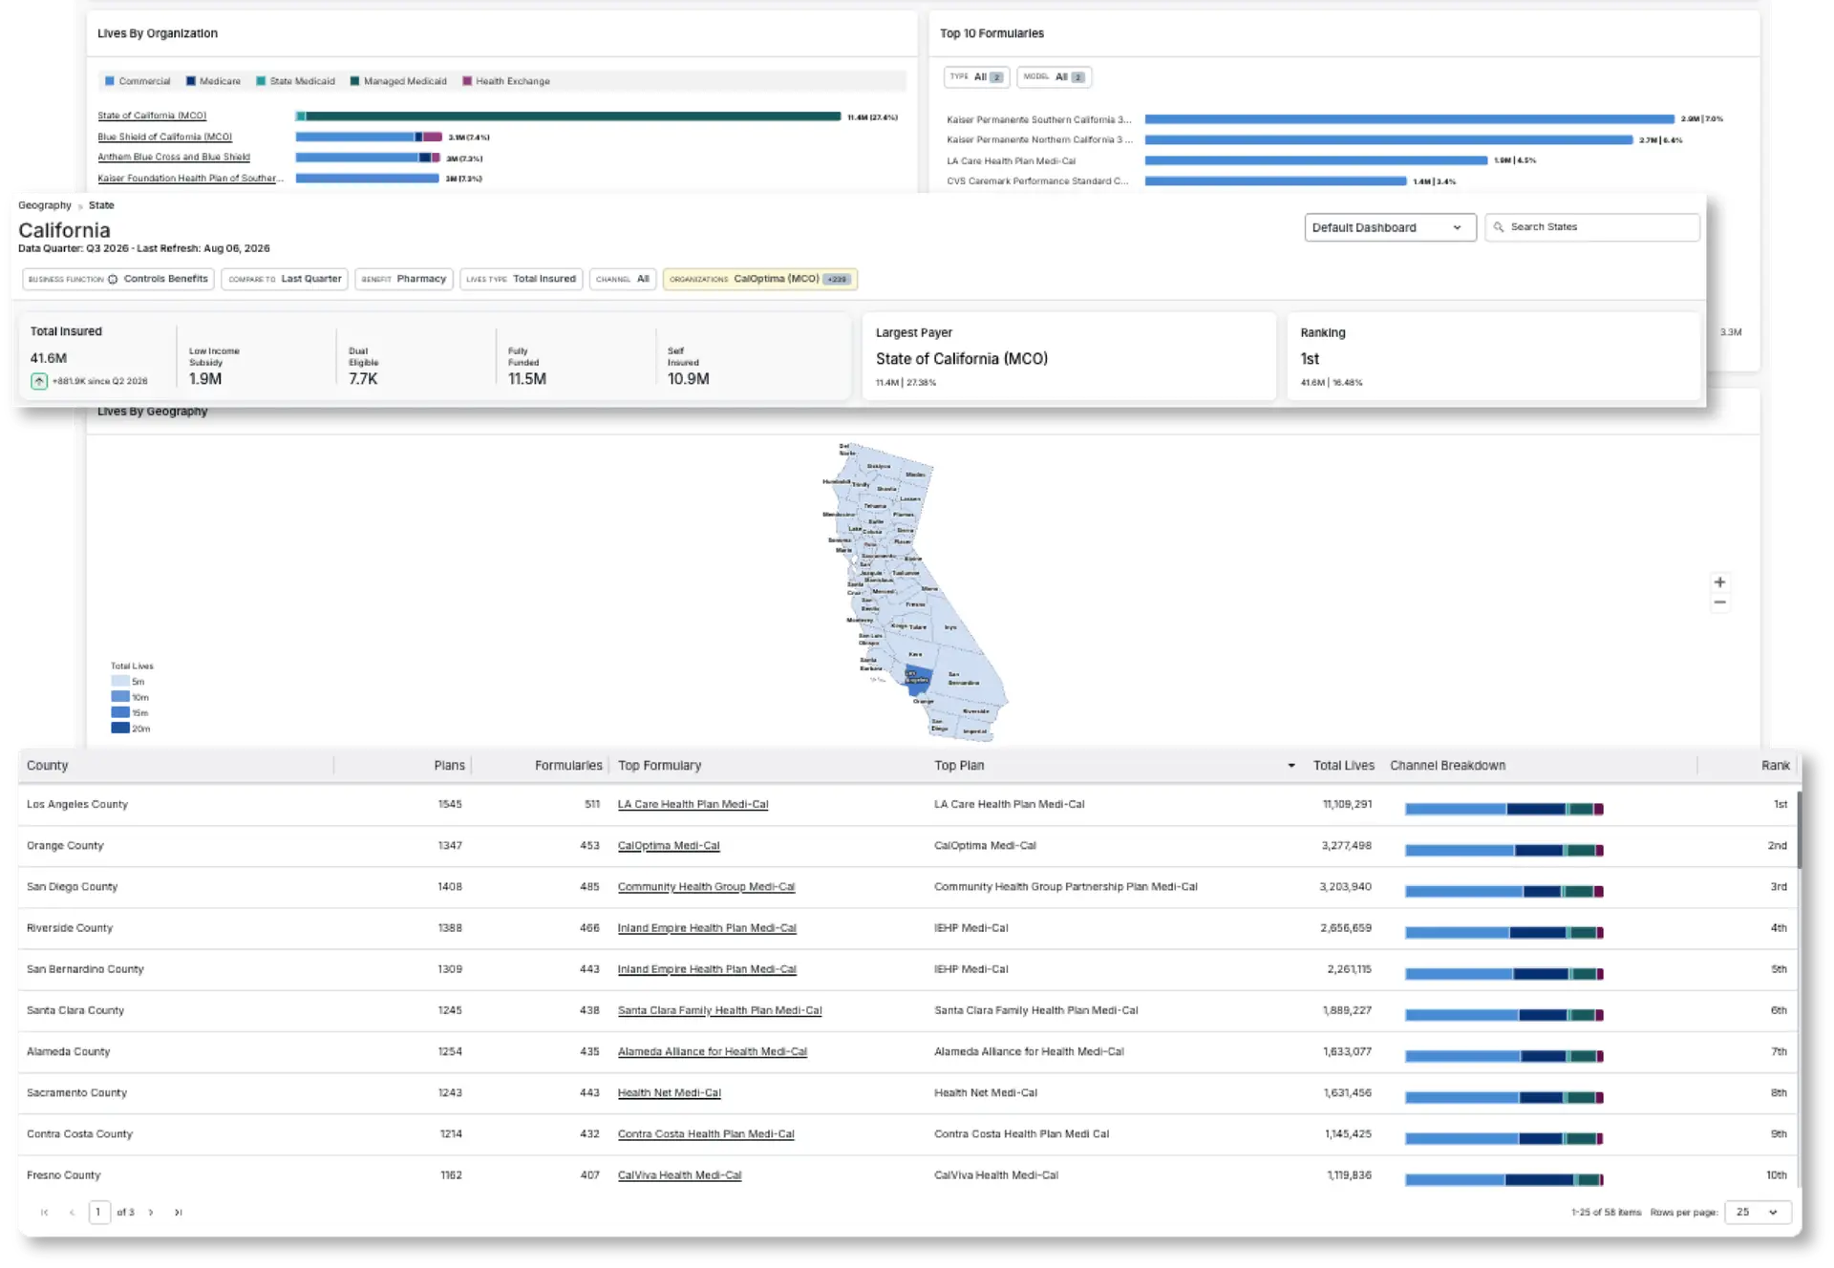
Task: Click Los Angeles County channel breakdown bar
Action: tap(1503, 809)
